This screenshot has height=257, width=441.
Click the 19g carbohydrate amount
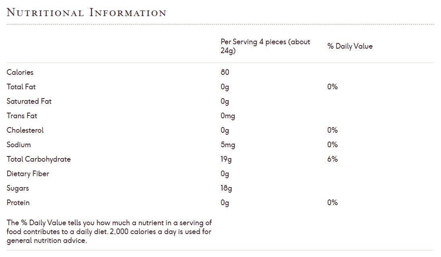tap(226, 159)
